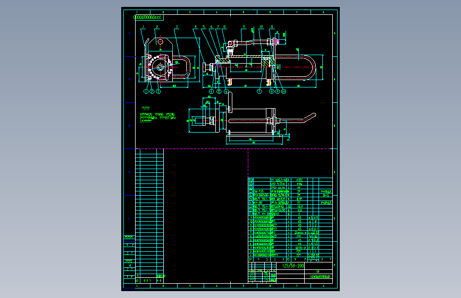Select the 4.8 grade cell in parts list
Image resolution: width=461 pixels, height=298 pixels.
[300, 211]
